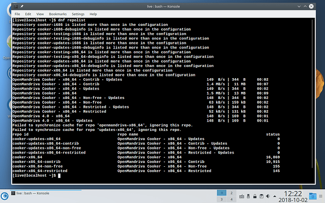
Task: Click the 12:22 clock in the panel
Action: [x=292, y=194]
